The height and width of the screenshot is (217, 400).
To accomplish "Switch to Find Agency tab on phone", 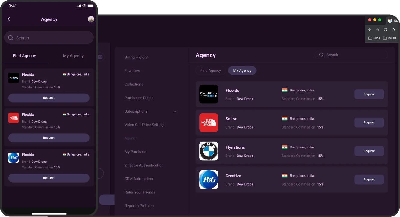I will point(24,56).
